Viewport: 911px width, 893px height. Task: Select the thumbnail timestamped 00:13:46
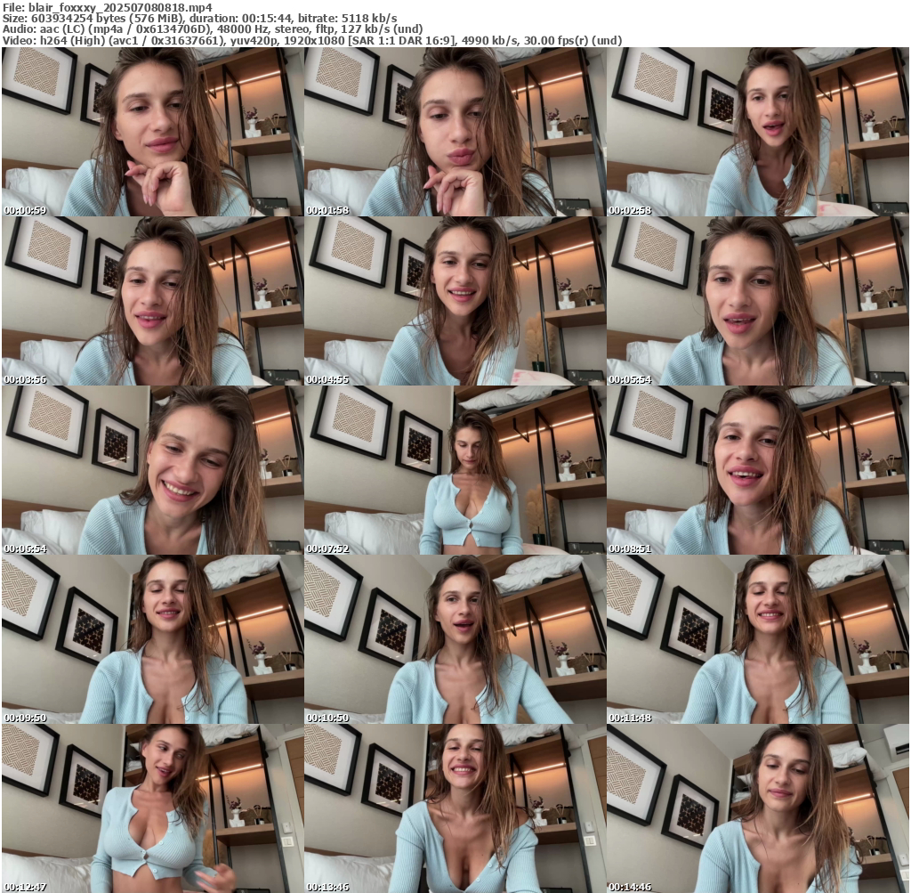[x=455, y=808]
